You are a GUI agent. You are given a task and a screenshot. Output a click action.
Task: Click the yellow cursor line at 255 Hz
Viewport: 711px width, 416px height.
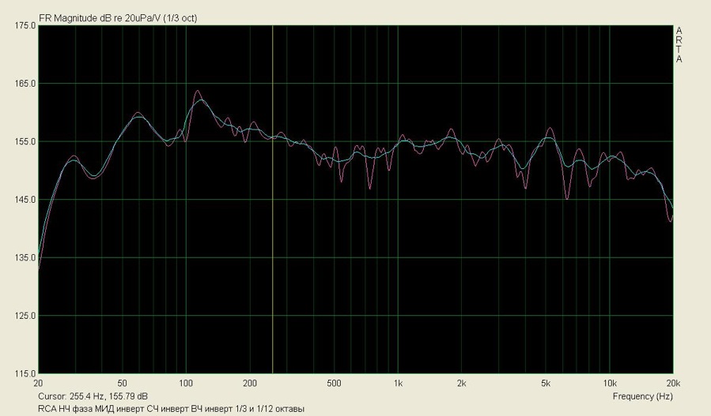click(x=272, y=237)
